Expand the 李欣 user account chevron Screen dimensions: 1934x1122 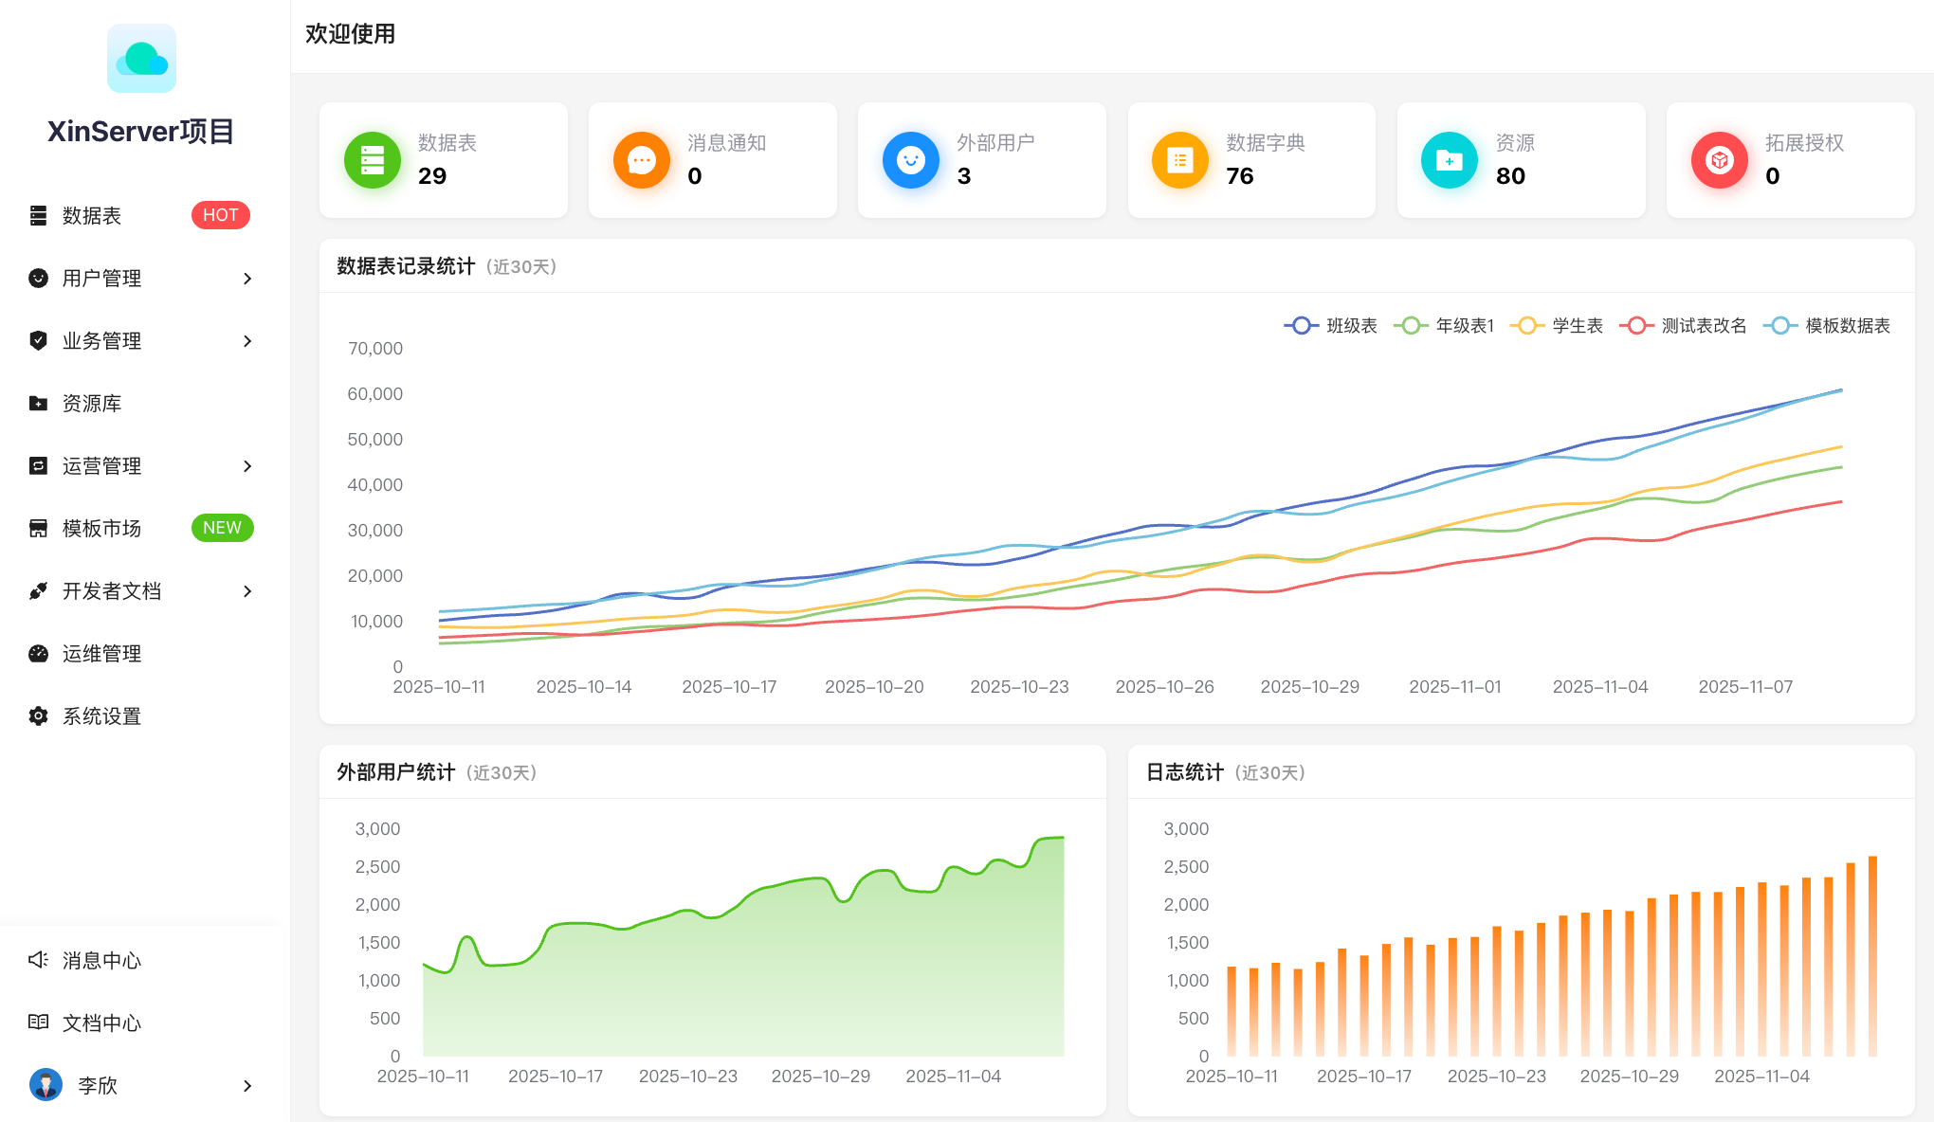[x=247, y=1086]
